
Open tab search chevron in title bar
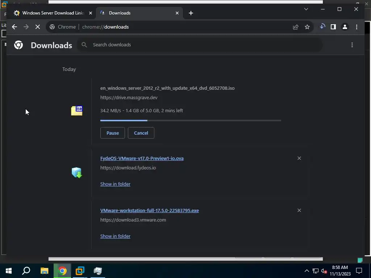coord(306,9)
